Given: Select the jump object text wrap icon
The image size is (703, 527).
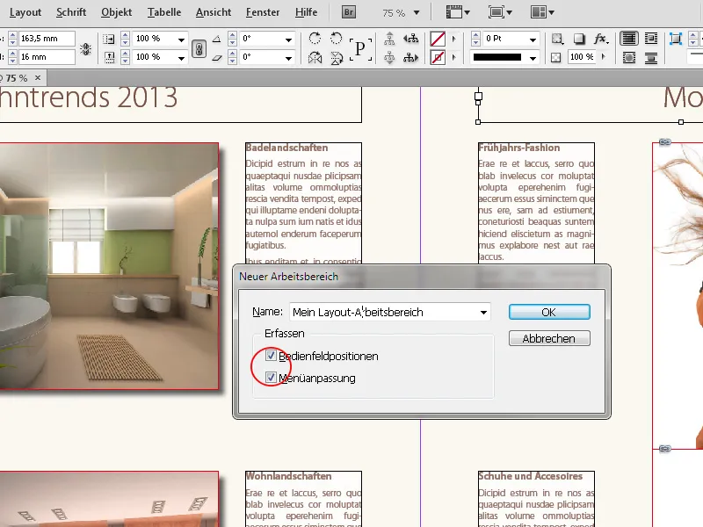Looking at the screenshot, I should click(x=650, y=58).
